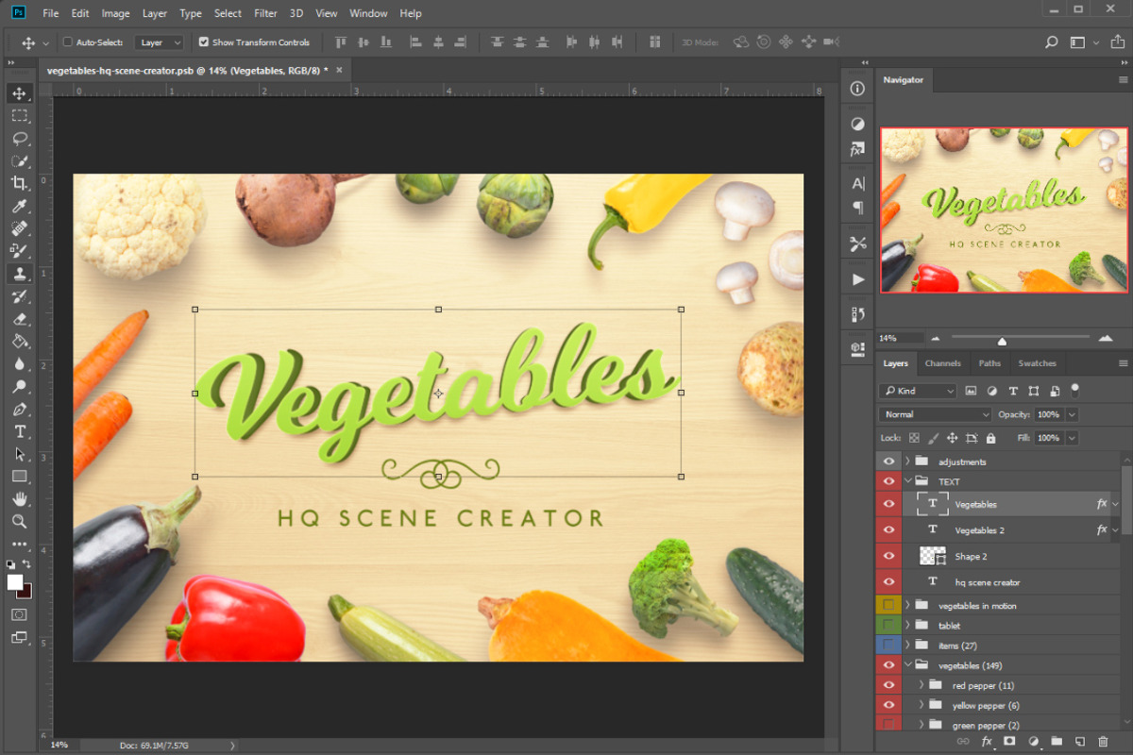
Task: Hide the Vegetables text layer
Action: (888, 504)
